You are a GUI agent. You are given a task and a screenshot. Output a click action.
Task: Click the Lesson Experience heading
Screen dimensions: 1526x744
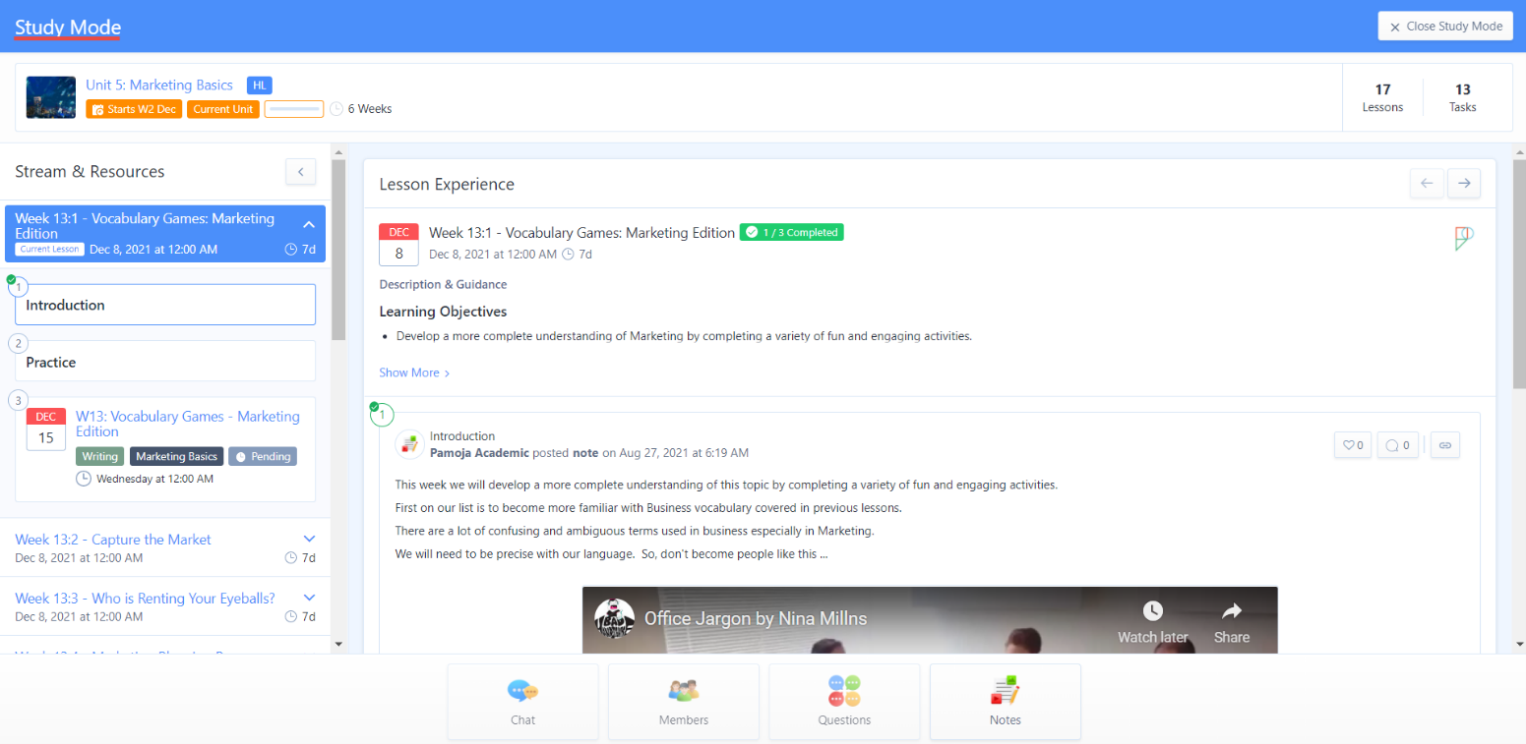447,184
